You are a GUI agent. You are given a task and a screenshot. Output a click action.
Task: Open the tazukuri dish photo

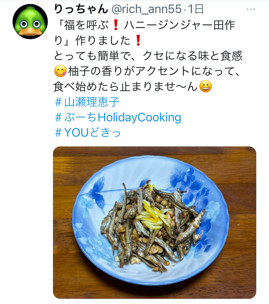(x=154, y=223)
